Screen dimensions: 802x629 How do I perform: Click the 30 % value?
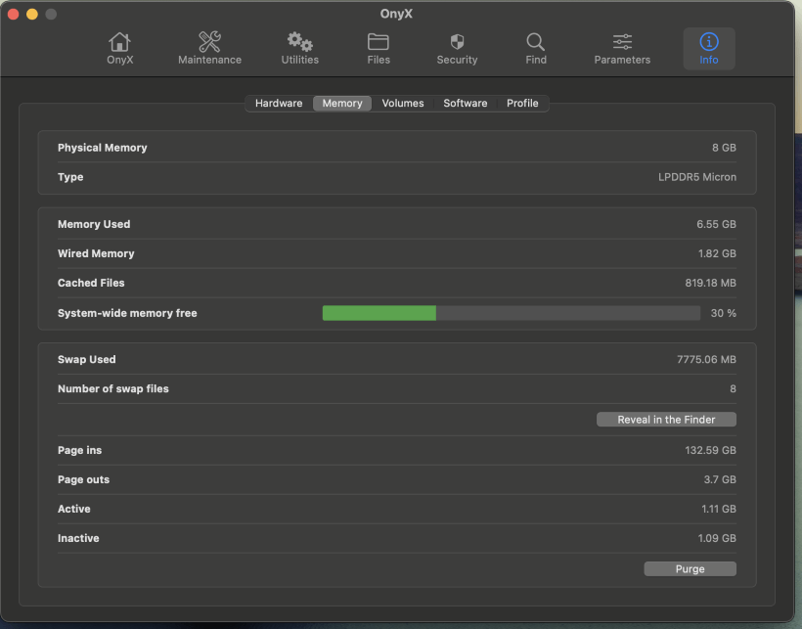[x=723, y=313]
